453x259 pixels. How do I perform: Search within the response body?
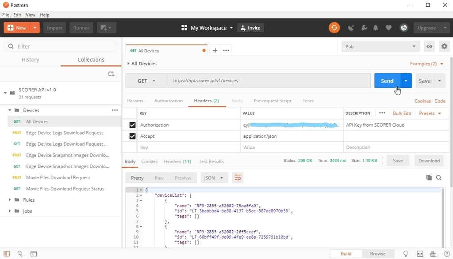[x=438, y=178]
